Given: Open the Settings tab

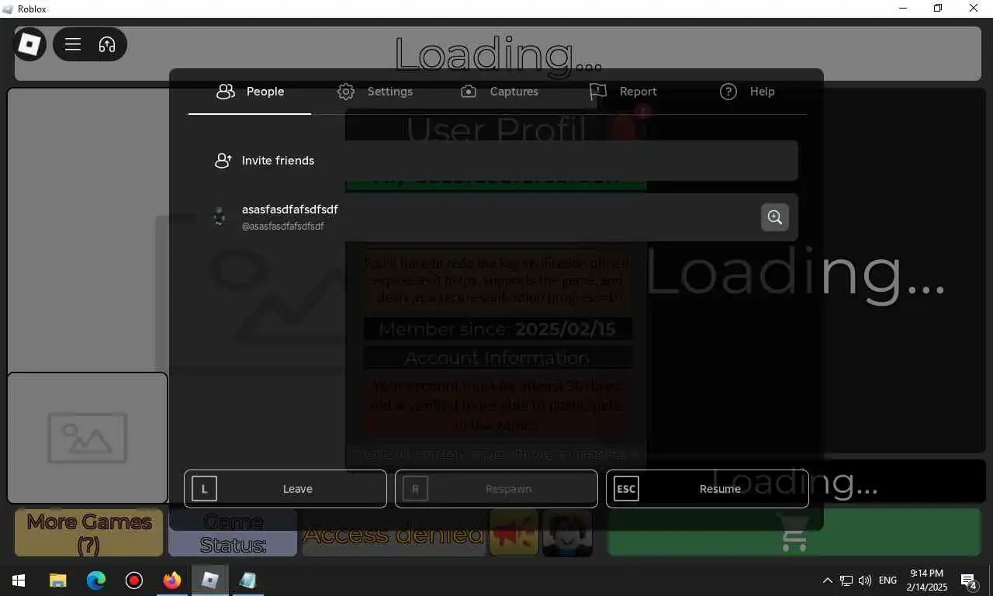Looking at the screenshot, I should (375, 92).
